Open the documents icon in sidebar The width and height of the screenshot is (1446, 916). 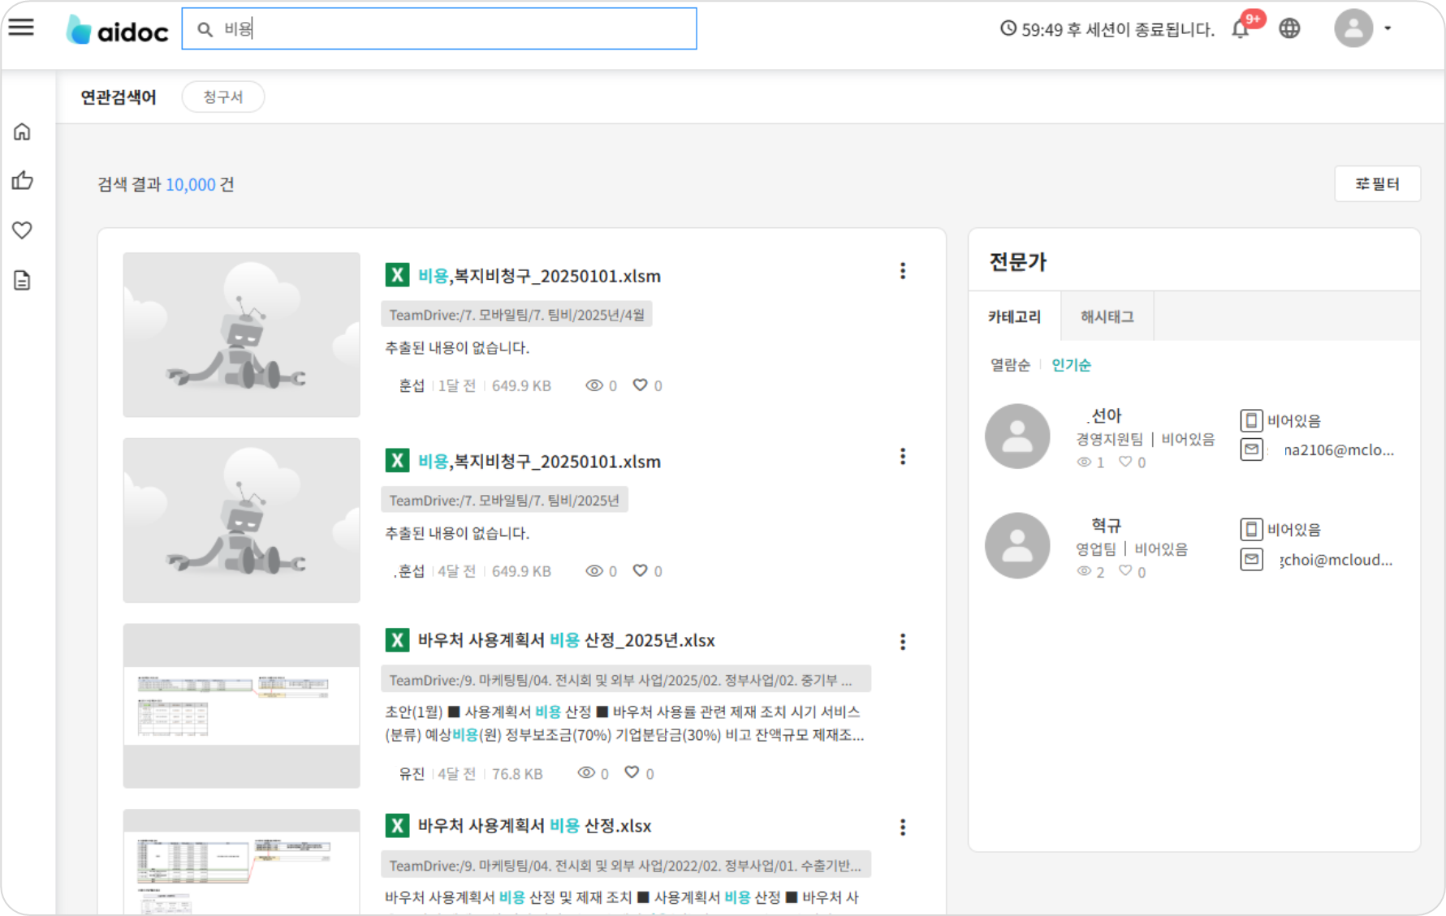click(x=22, y=281)
